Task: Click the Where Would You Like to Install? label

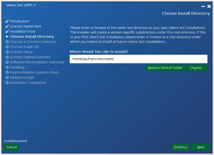Action: click(x=99, y=52)
